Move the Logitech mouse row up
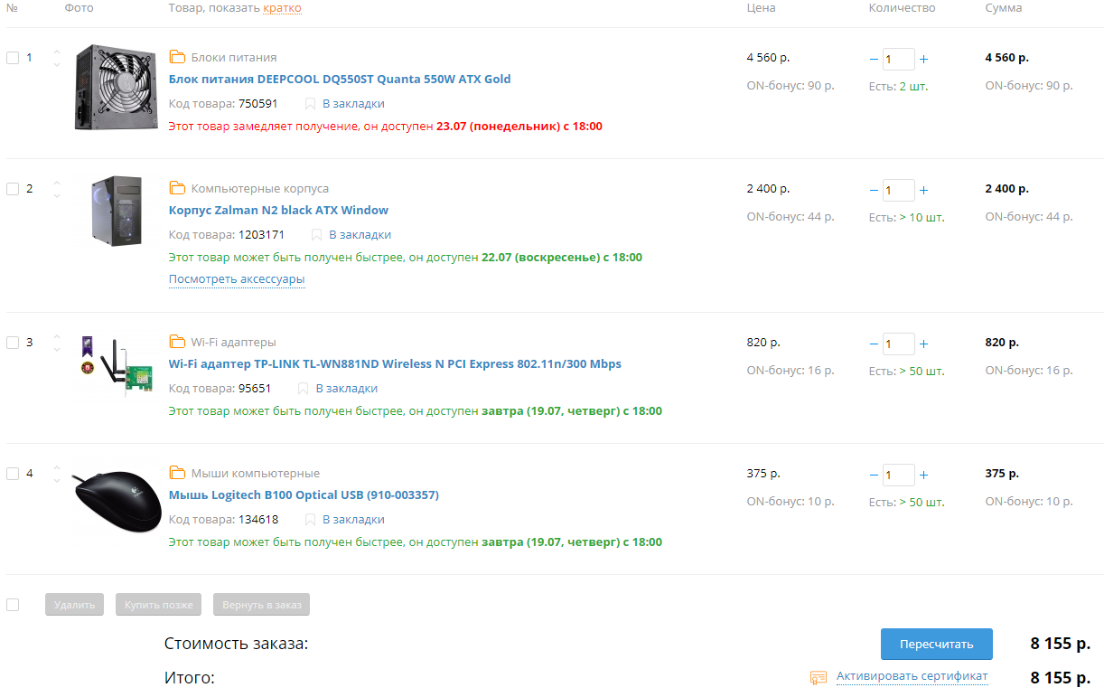The width and height of the screenshot is (1104, 697). click(x=57, y=467)
